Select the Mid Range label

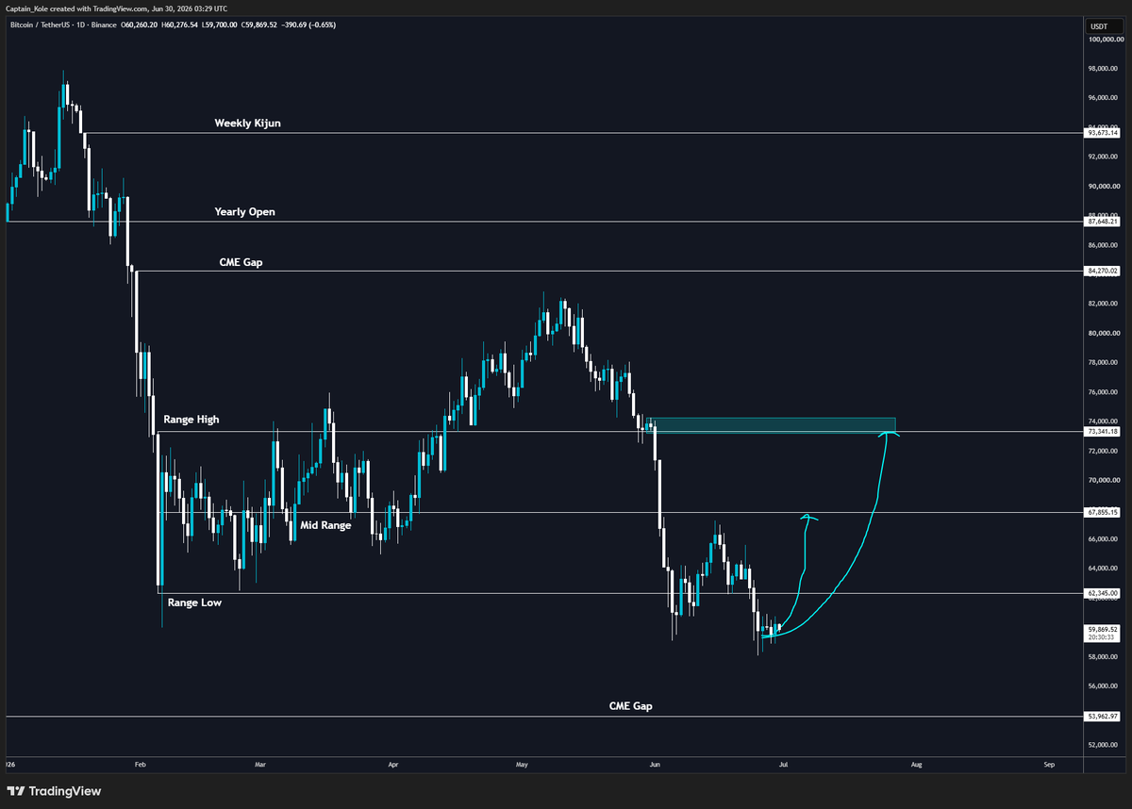325,525
